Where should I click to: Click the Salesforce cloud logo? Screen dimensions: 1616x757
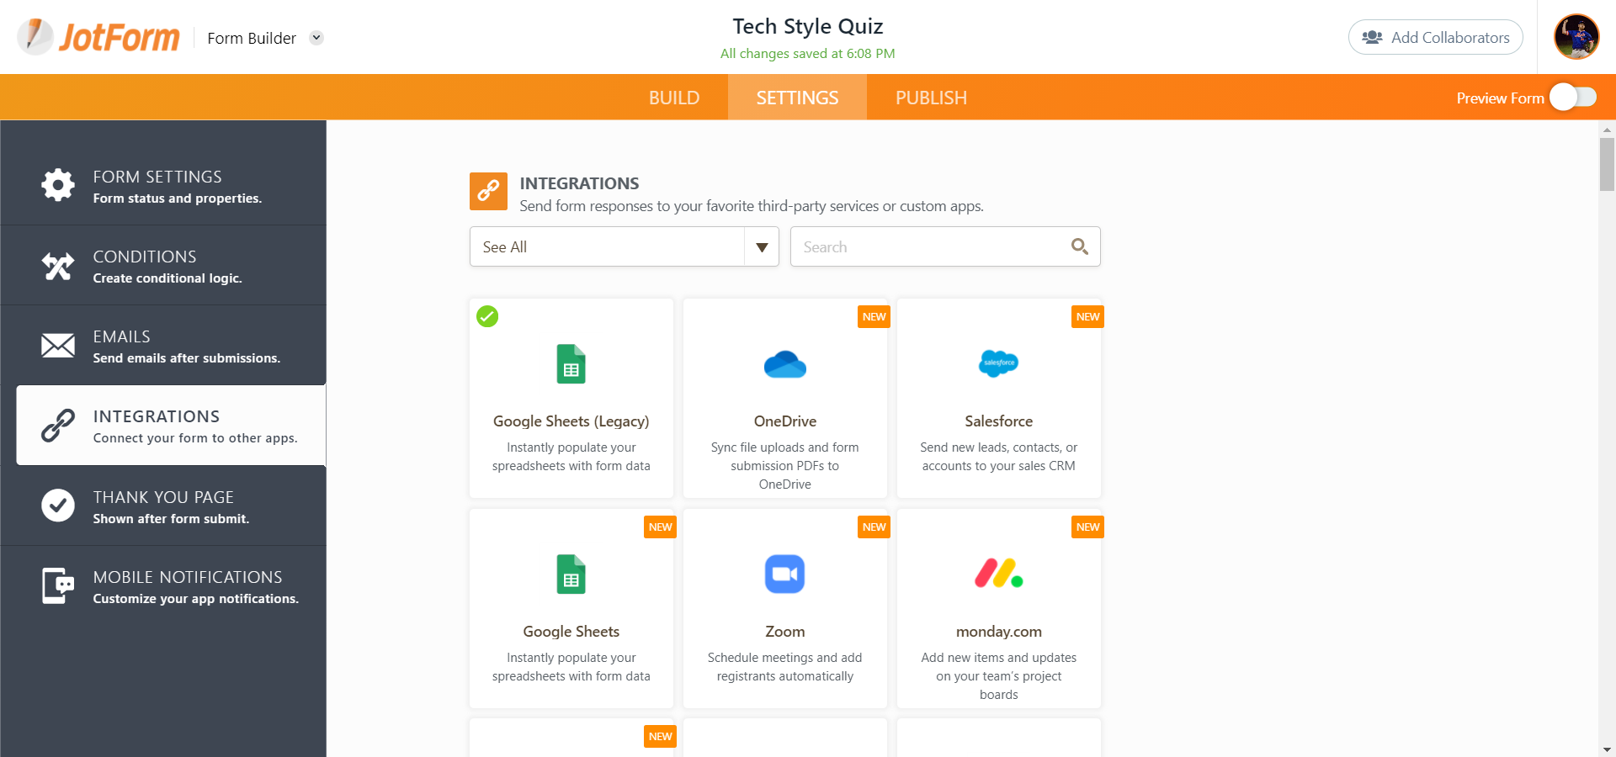click(999, 363)
